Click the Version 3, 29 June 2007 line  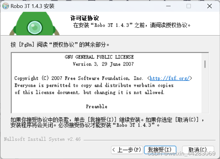[103, 64]
